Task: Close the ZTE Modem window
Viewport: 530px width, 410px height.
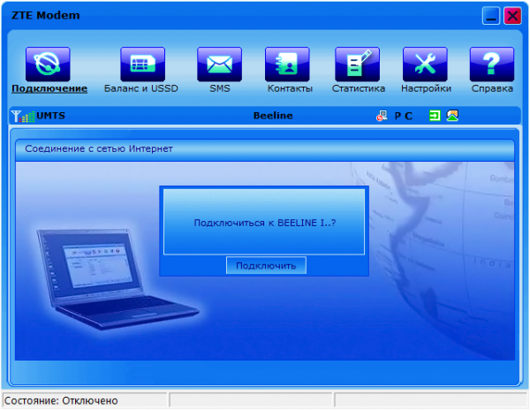Action: pos(512,16)
